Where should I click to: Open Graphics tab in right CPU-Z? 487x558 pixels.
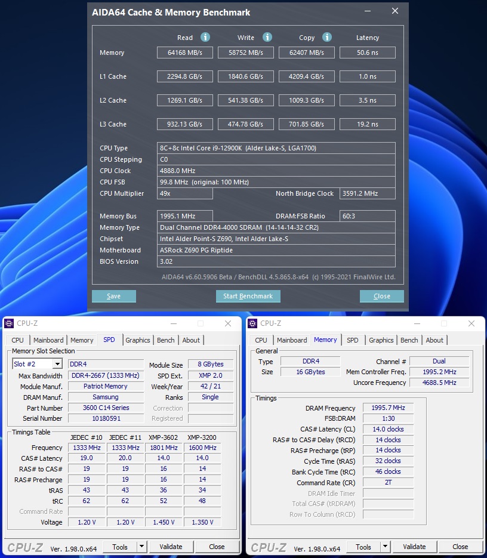click(x=381, y=340)
